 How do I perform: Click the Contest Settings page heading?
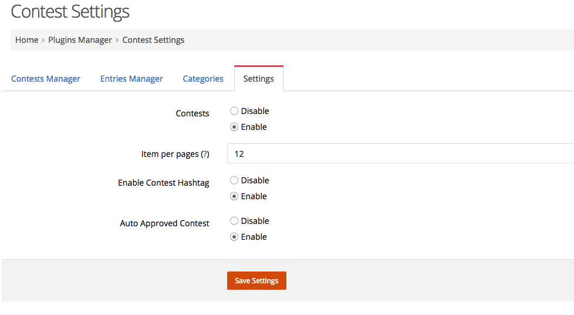[x=70, y=11]
